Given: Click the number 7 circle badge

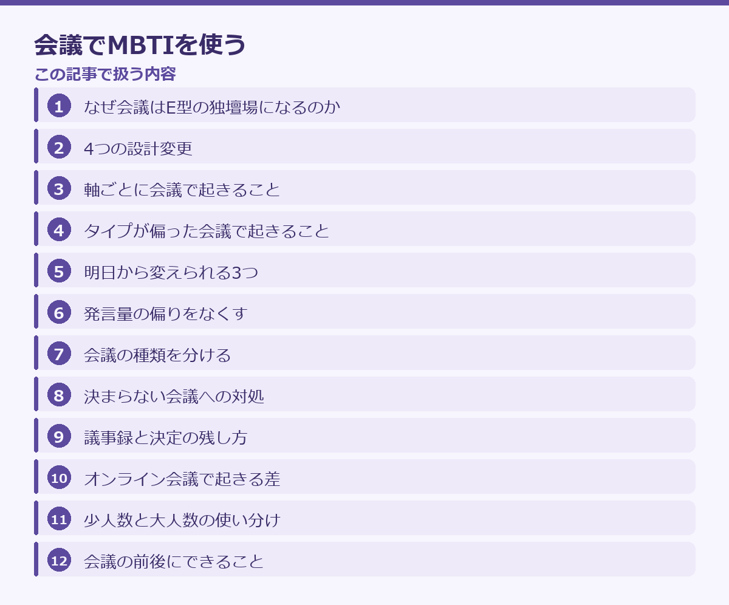Looking at the screenshot, I should pyautogui.click(x=59, y=354).
